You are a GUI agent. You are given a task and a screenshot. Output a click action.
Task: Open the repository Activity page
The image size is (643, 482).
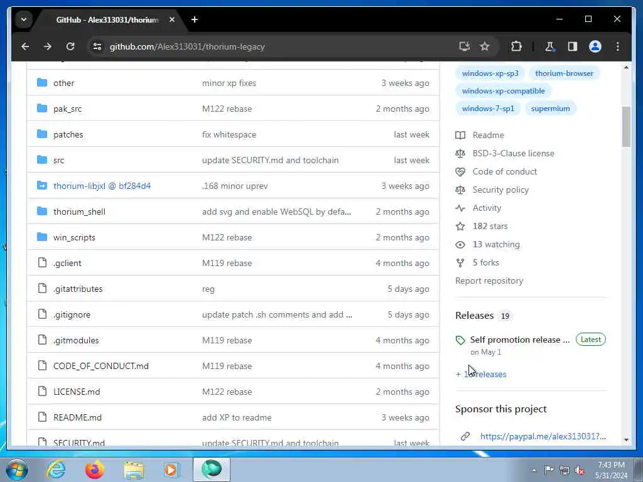[x=487, y=208]
